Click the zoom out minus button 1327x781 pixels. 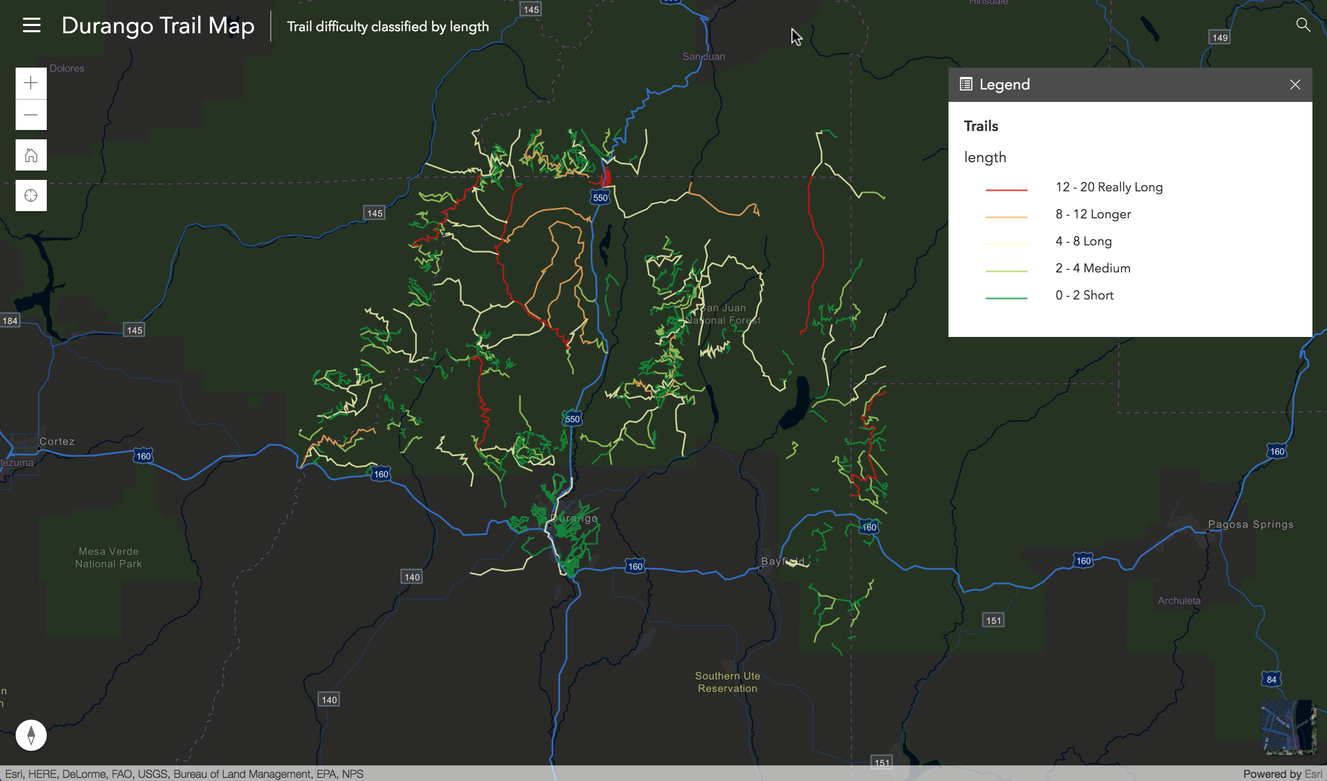[x=31, y=115]
